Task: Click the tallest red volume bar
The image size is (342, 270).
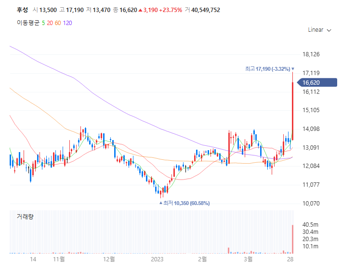Action: coord(293,239)
